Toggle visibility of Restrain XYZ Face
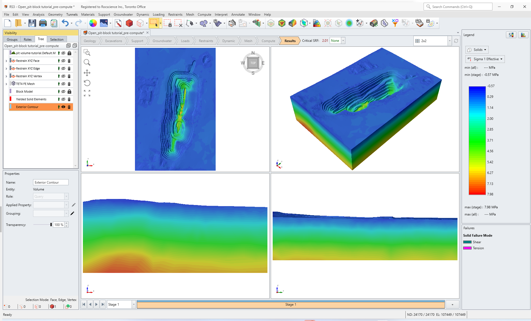The image size is (531, 321). 63,61
